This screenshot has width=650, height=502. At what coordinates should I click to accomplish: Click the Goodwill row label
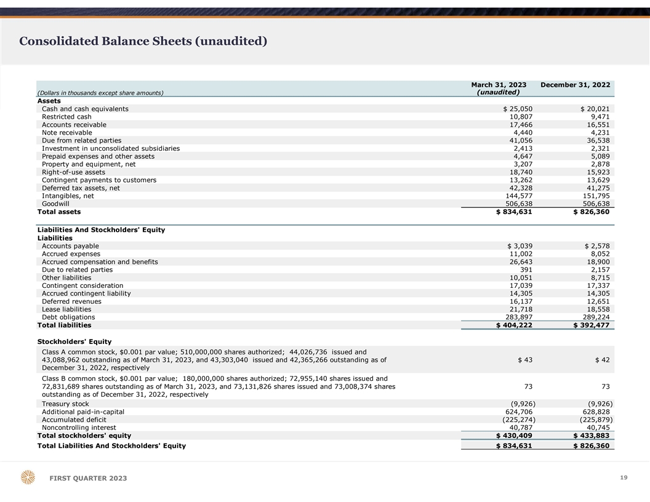click(55, 204)
